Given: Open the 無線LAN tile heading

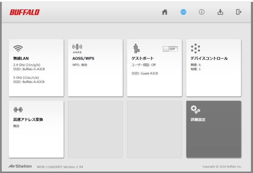Looking at the screenshot, I should coord(21,59).
